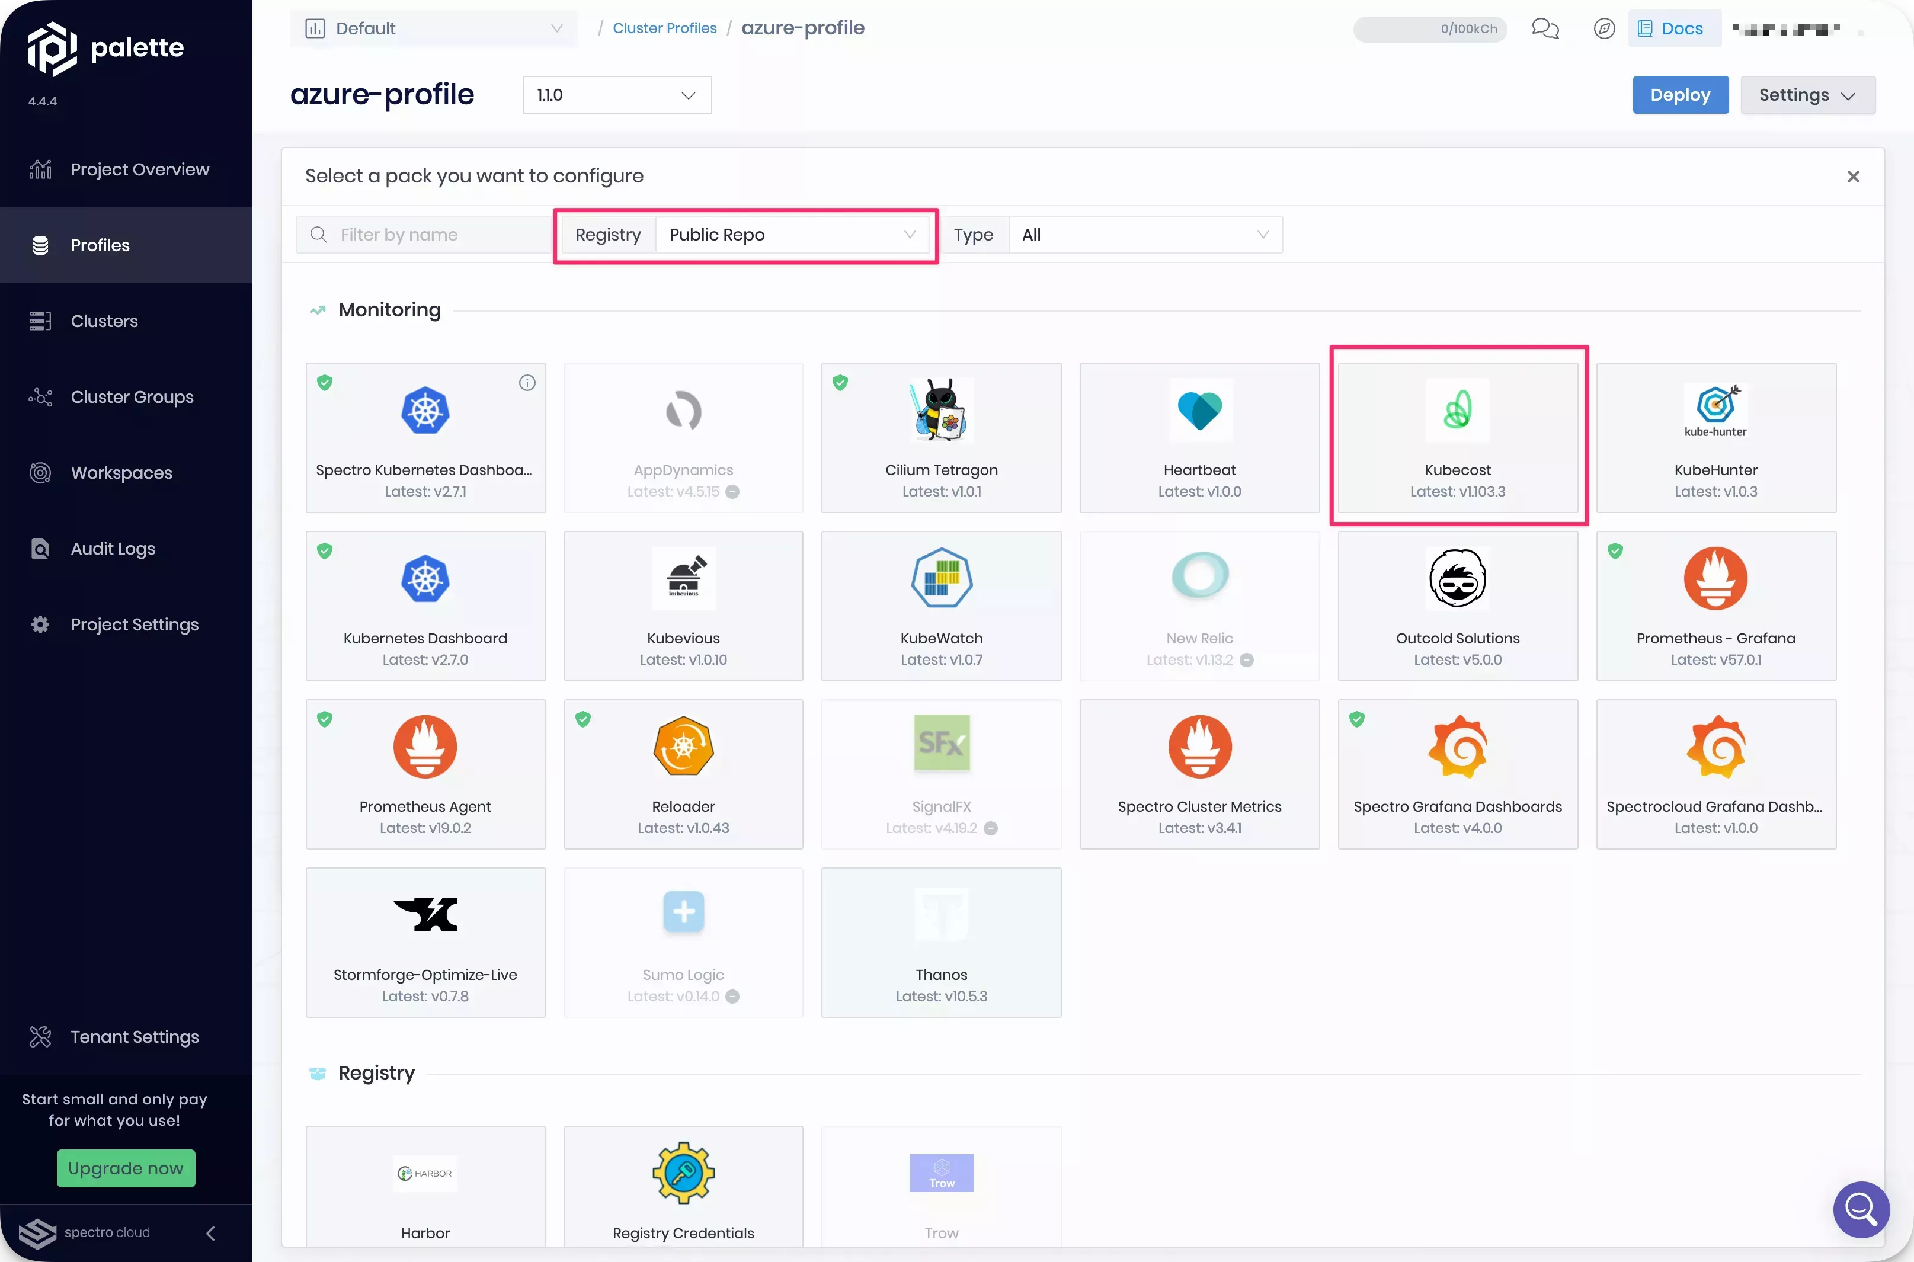Choose the Prometheus Agent pack
Screen dimensions: 1914x1262
pos(425,773)
